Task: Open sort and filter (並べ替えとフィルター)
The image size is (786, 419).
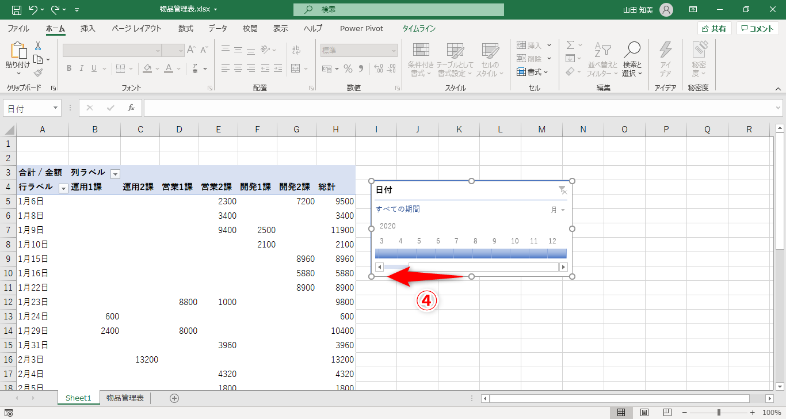Action: point(602,60)
